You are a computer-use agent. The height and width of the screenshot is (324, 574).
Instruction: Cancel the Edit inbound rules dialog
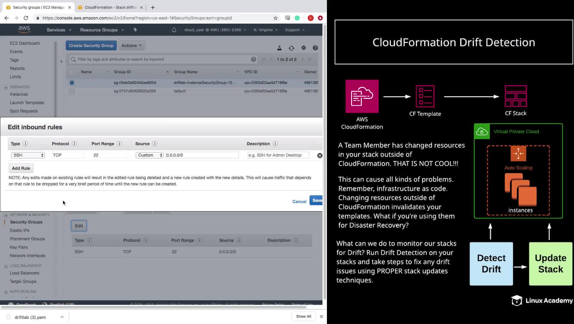pyautogui.click(x=299, y=202)
